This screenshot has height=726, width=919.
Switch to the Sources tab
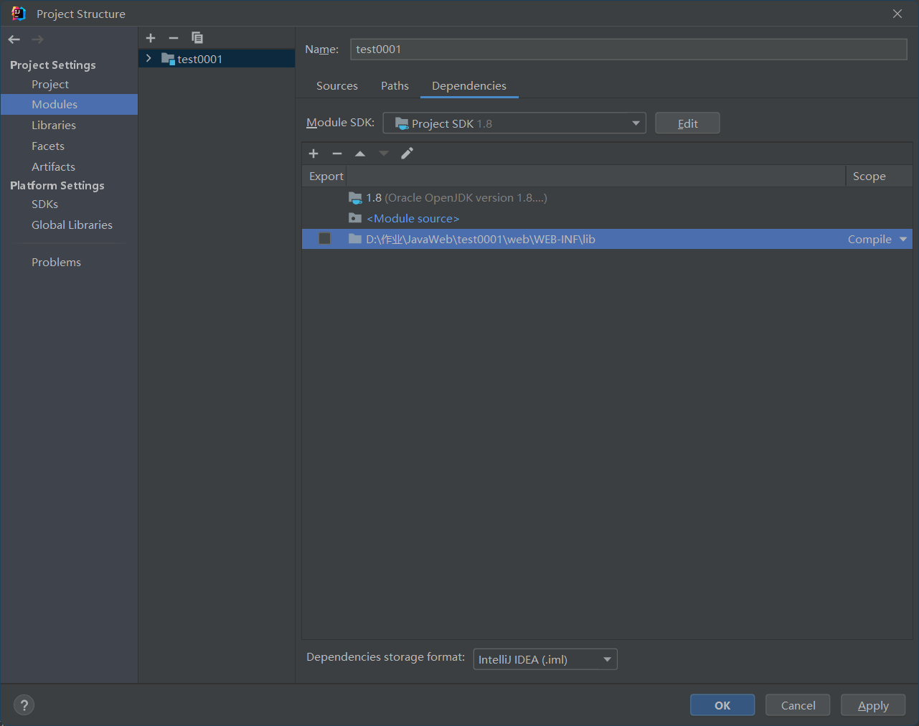(337, 86)
